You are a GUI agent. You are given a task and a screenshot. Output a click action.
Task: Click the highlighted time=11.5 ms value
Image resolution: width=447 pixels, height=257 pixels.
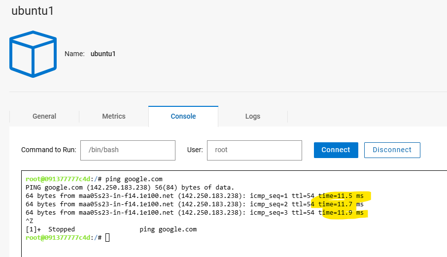coord(342,196)
